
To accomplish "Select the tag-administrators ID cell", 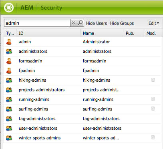I will coord(37,119).
